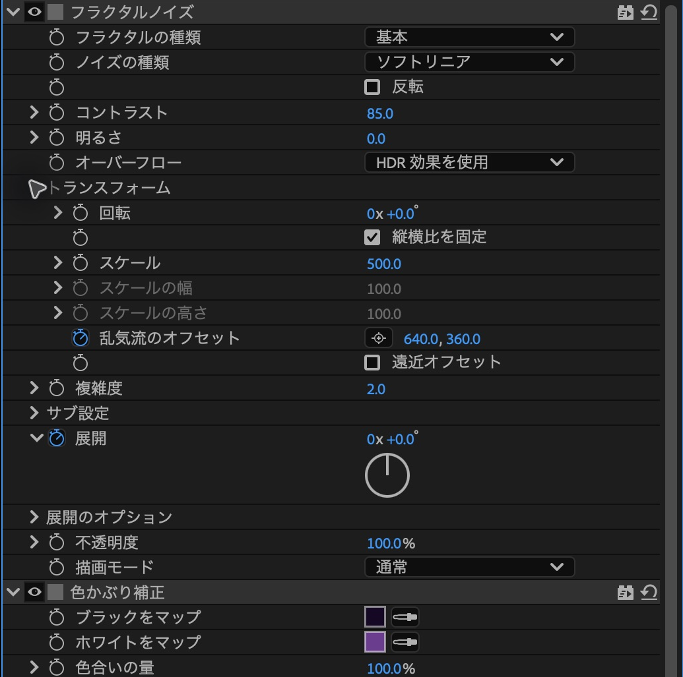The image size is (683, 677).
Task: Toggle stopwatch for ノイズの種類
Action: click(x=56, y=62)
